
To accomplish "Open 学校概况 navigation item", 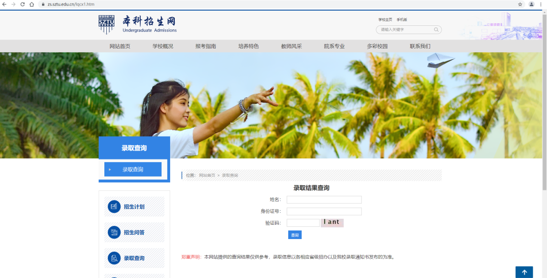I will pyautogui.click(x=163, y=46).
